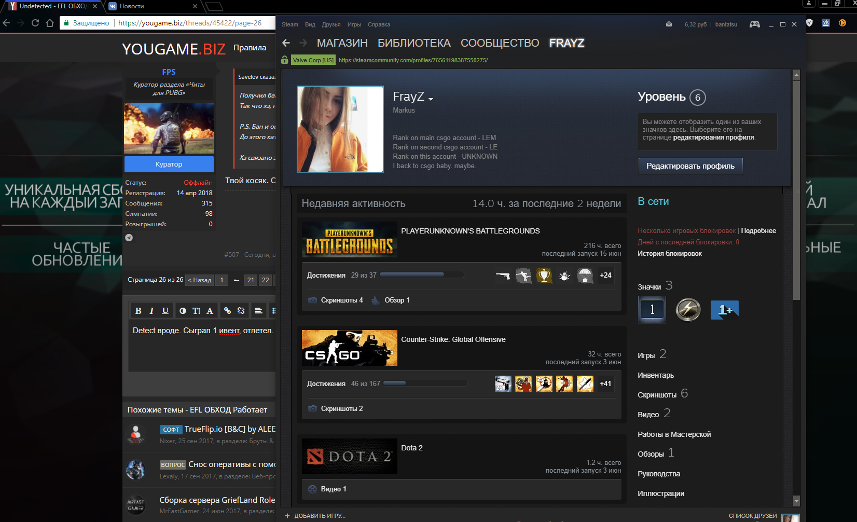The width and height of the screenshot is (857, 522).
Task: Open the browser home page icon
Action: tap(50, 23)
